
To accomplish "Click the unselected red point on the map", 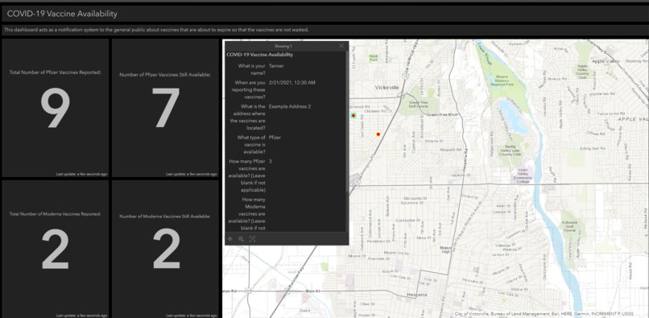I will 378,134.
